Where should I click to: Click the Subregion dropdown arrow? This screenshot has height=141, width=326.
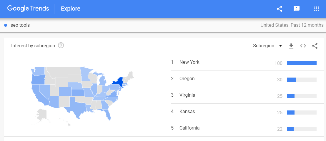(x=280, y=46)
